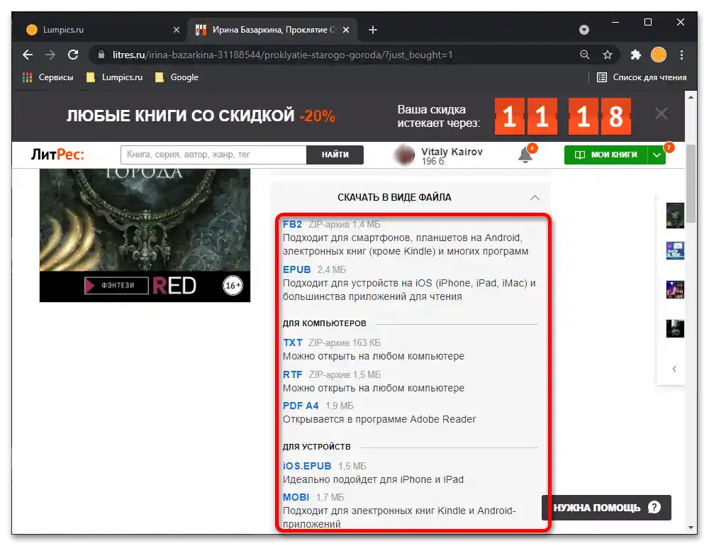The width and height of the screenshot is (709, 546).
Task: Click the scrollbar down arrow
Action: 691,528
